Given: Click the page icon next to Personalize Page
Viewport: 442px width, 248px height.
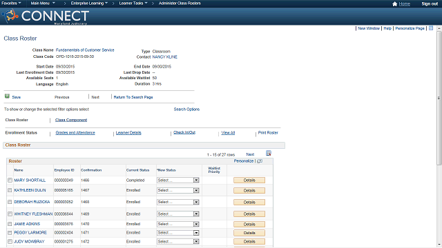Looking at the screenshot, I should (431, 28).
